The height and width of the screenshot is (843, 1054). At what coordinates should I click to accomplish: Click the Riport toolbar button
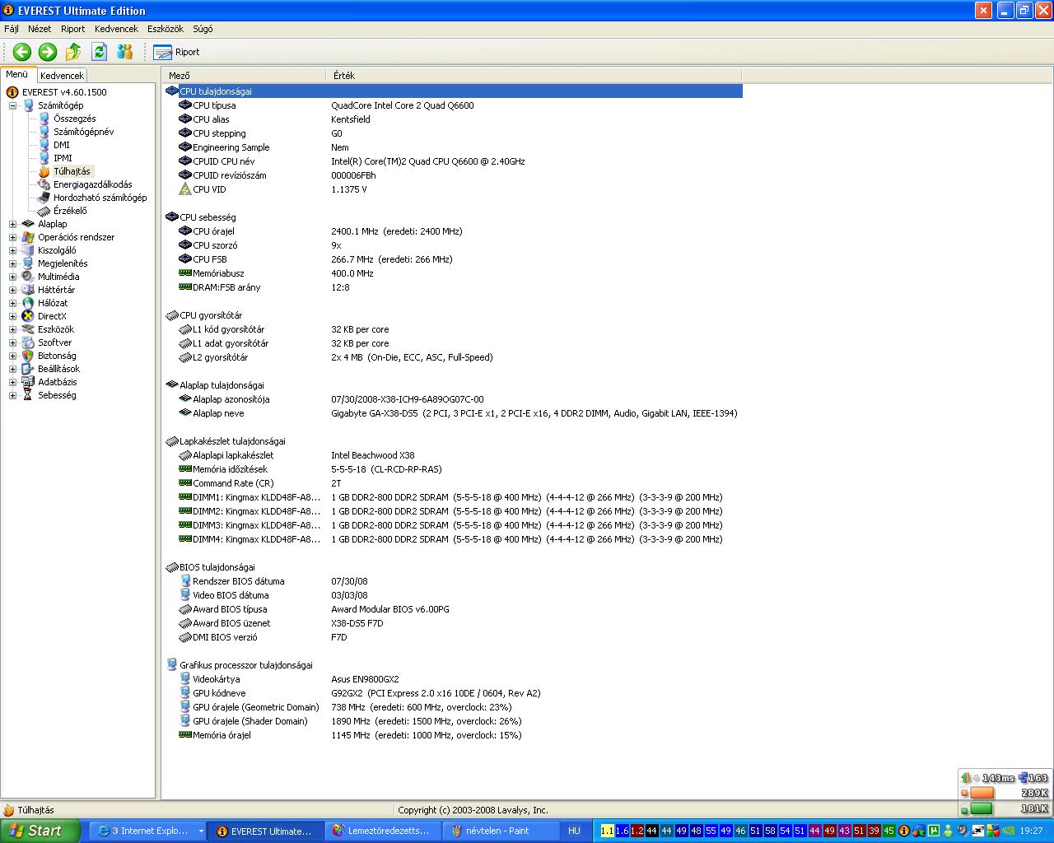point(176,52)
